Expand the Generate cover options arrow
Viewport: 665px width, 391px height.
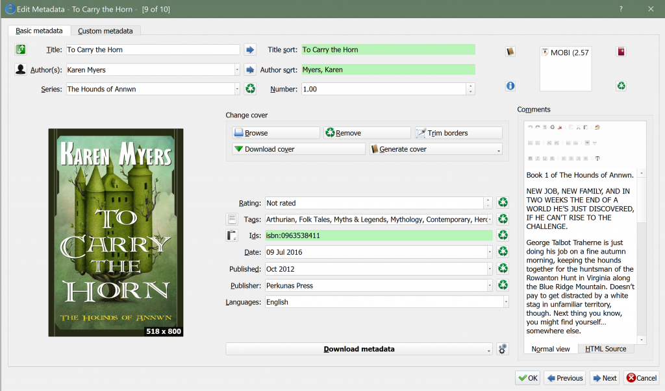[x=498, y=150]
